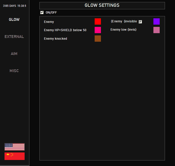Screen dimensions: 175x166
Task: Switch to English with the US flag
Action: [x=15, y=147]
